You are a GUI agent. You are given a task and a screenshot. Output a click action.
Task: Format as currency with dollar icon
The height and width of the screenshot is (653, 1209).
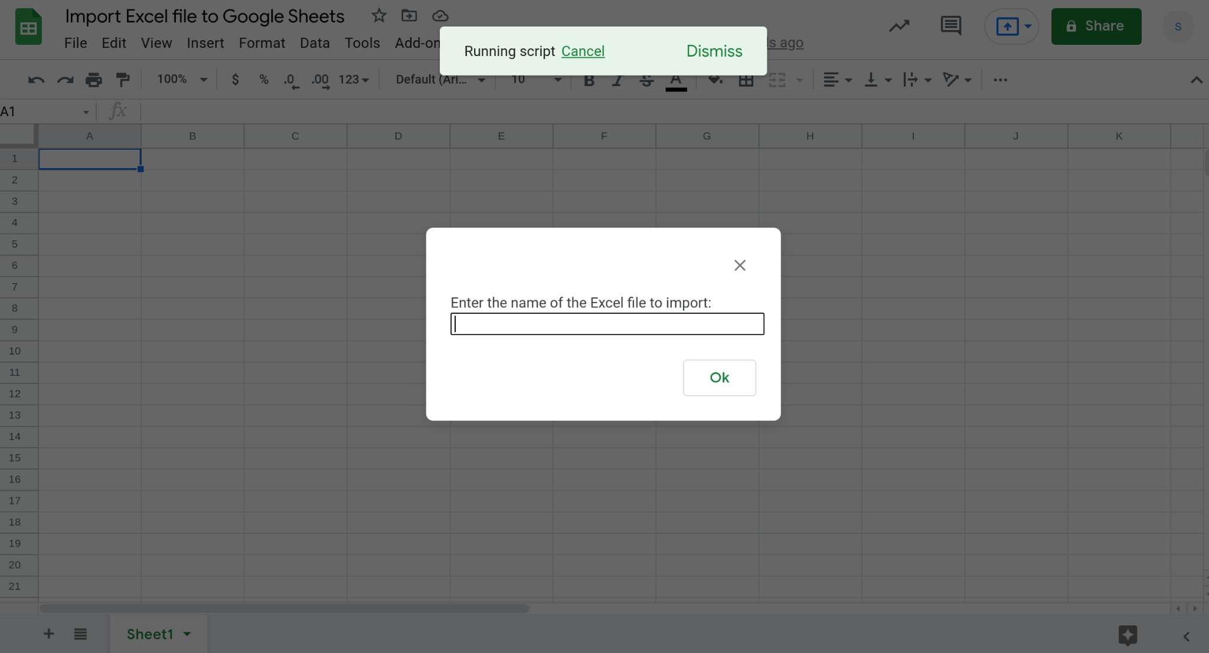pos(235,80)
